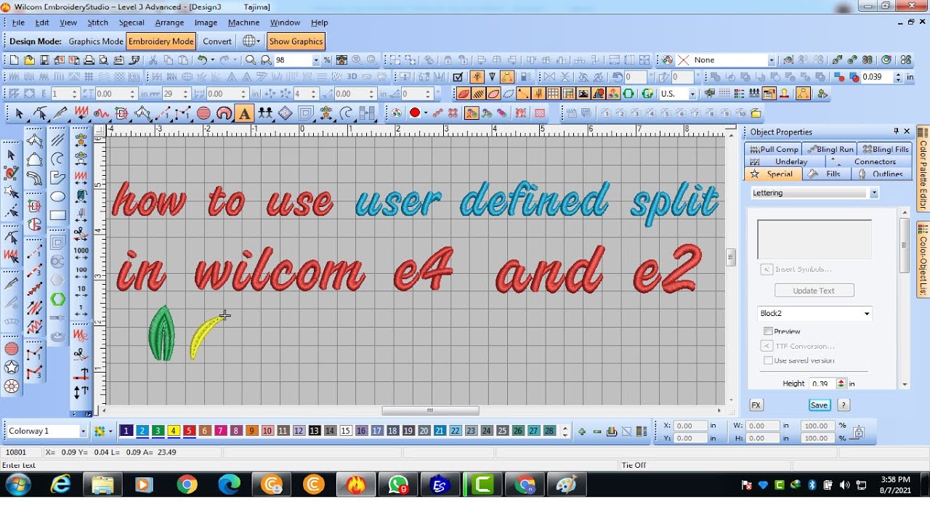
Task: Click the Cut scissors icon
Action: click(153, 60)
